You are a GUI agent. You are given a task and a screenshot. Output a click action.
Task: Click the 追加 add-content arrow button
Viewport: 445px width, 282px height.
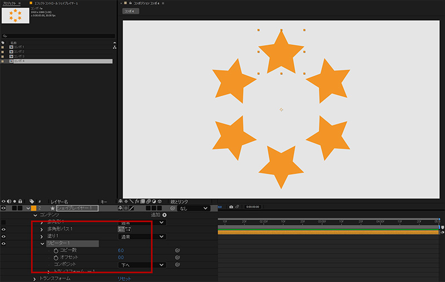tap(164, 215)
